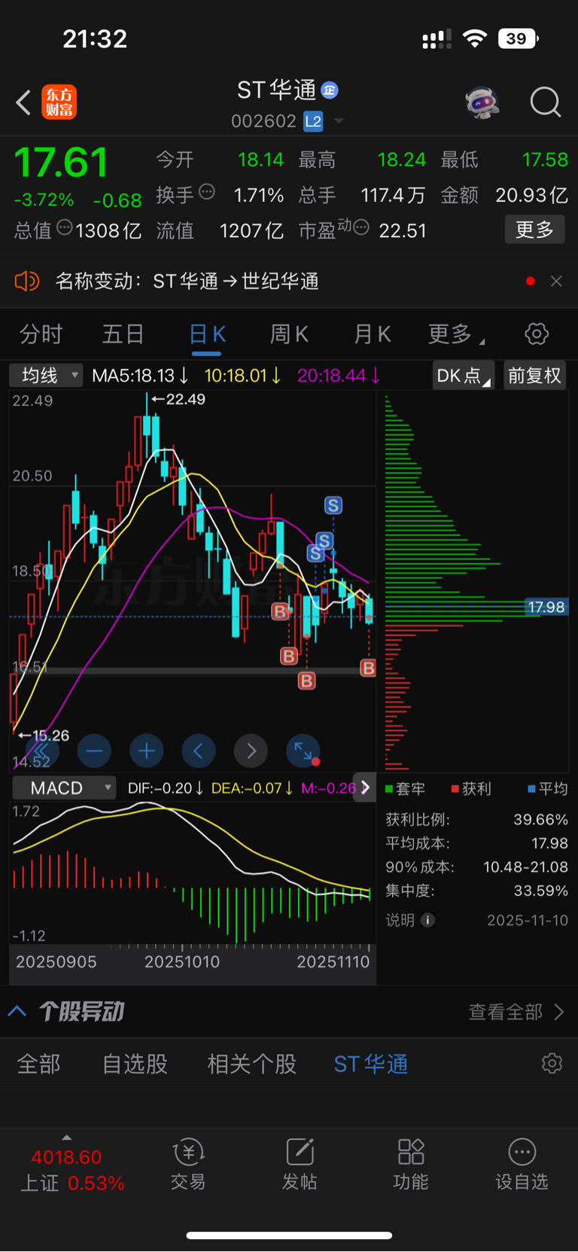This screenshot has height=1252, width=578.
Task: Tap the 市盈 info icon
Action: (x=361, y=227)
